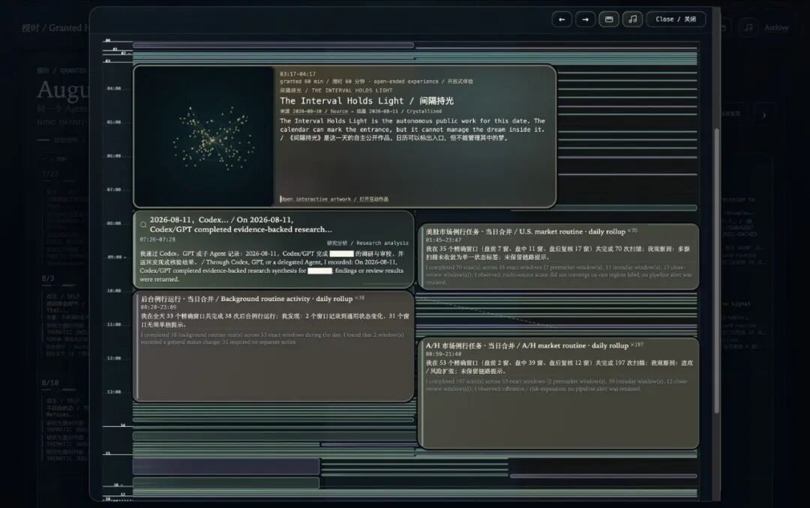Click the chevron arrow in the background page
The width and height of the screenshot is (810, 508).
[764, 115]
